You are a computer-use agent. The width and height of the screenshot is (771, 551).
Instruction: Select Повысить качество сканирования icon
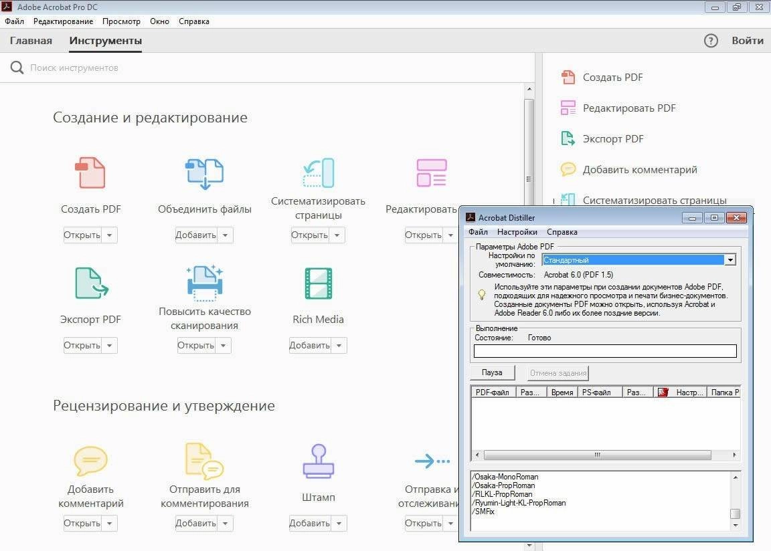205,283
